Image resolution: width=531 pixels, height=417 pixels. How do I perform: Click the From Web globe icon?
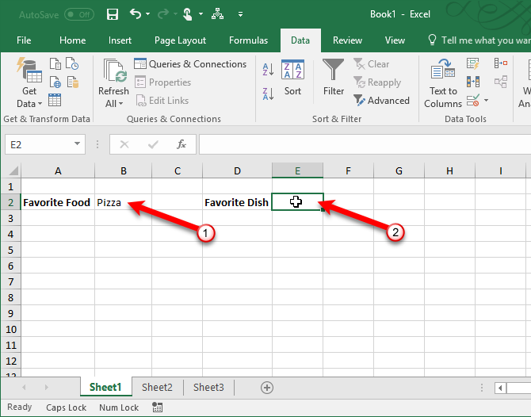tap(55, 82)
